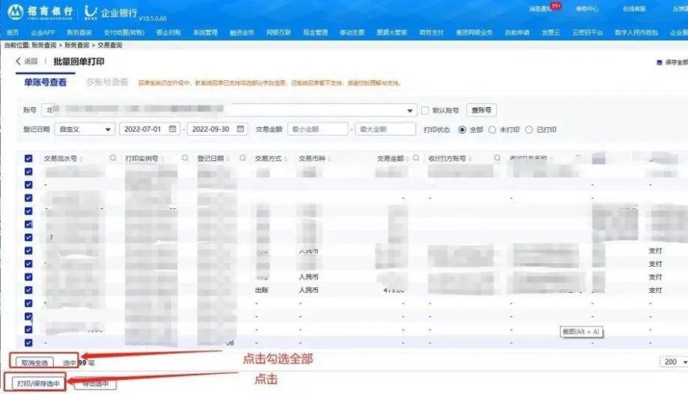This screenshot has width=688, height=394.
Task: Open the 支付结算(转账) menu
Action: 124,32
